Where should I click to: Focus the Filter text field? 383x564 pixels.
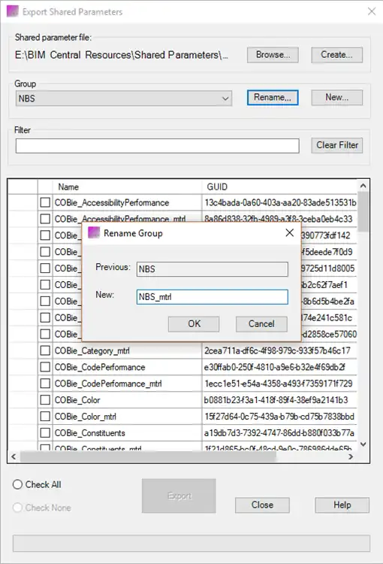tap(158, 146)
